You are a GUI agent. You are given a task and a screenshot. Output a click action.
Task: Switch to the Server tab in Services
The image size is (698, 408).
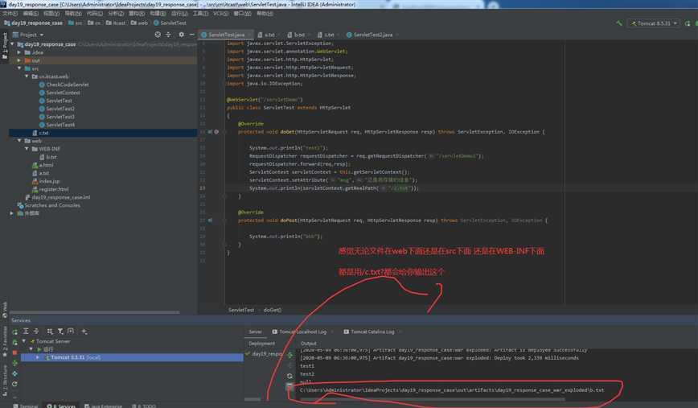(x=255, y=332)
